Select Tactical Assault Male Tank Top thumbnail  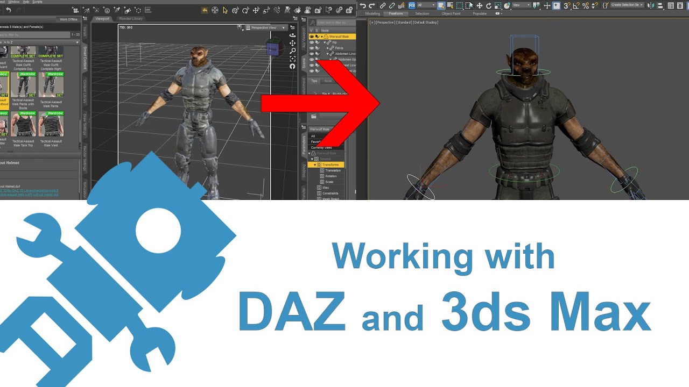tap(23, 125)
